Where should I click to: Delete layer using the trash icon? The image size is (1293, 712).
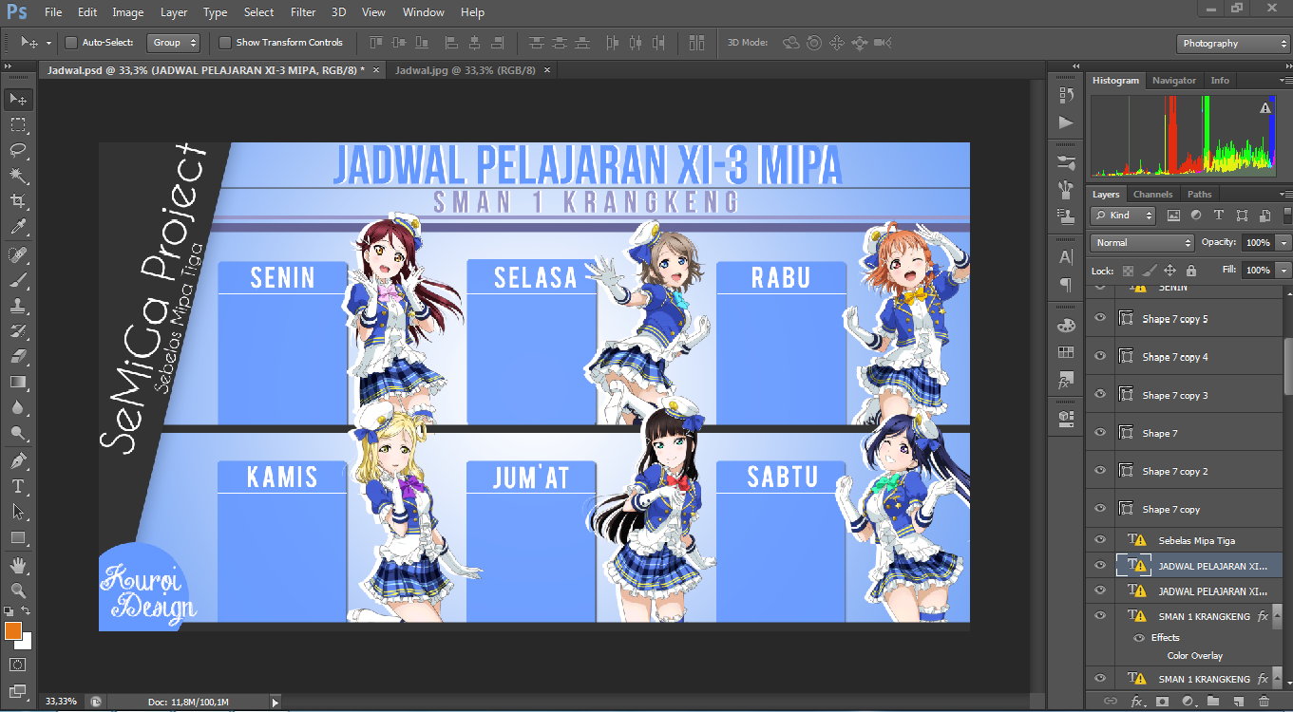1264,702
